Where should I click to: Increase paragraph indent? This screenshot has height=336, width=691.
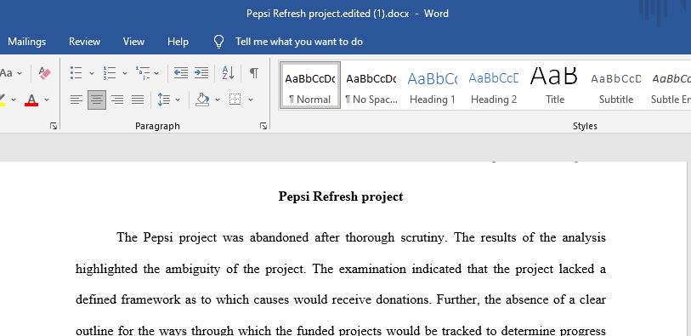coord(201,73)
